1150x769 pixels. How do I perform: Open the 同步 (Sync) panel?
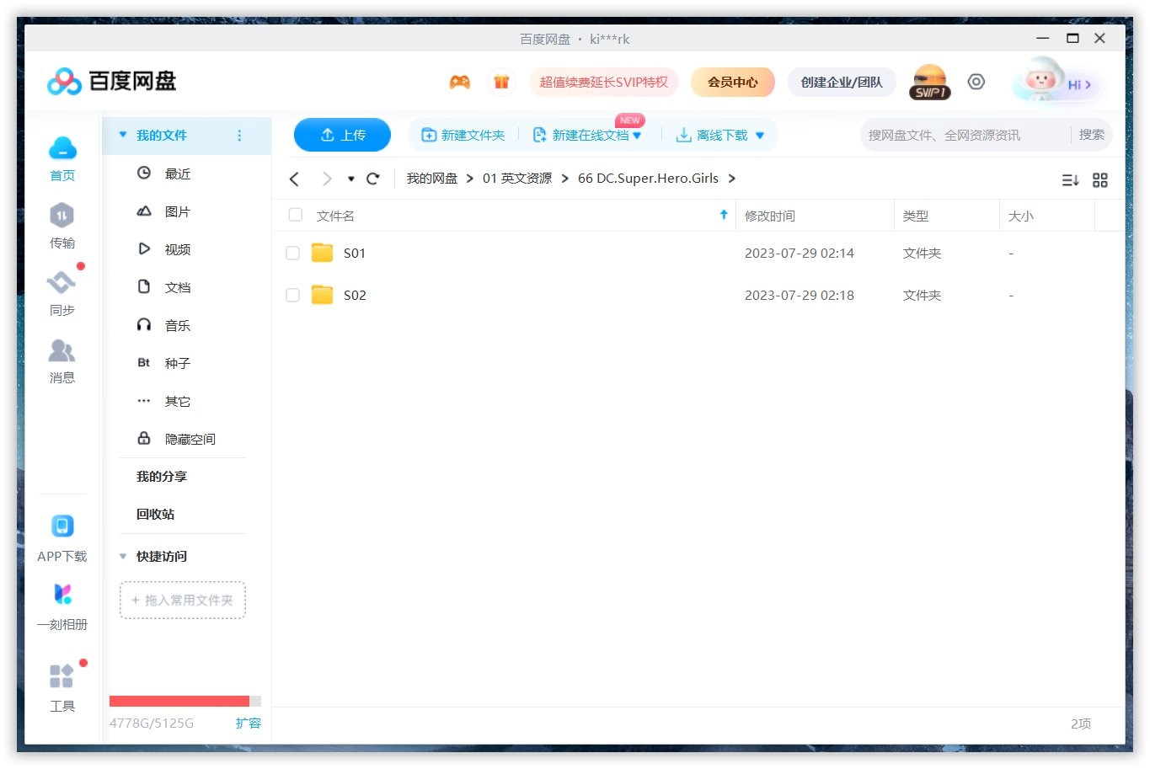[x=62, y=292]
